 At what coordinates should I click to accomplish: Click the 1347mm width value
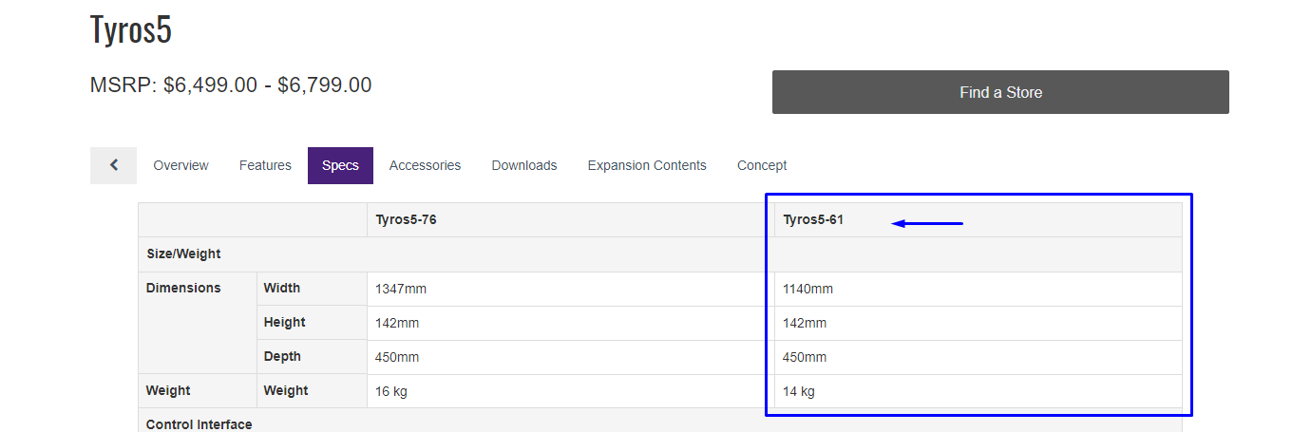pos(401,289)
